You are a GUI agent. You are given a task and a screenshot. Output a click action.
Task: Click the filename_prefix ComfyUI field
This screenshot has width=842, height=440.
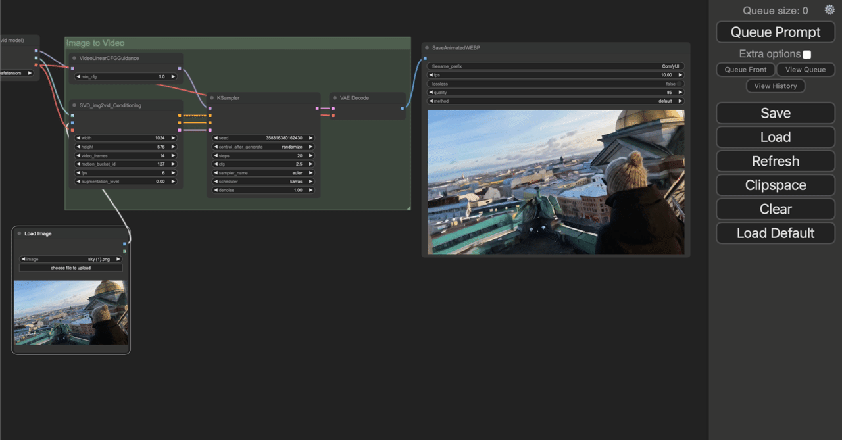[556, 66]
